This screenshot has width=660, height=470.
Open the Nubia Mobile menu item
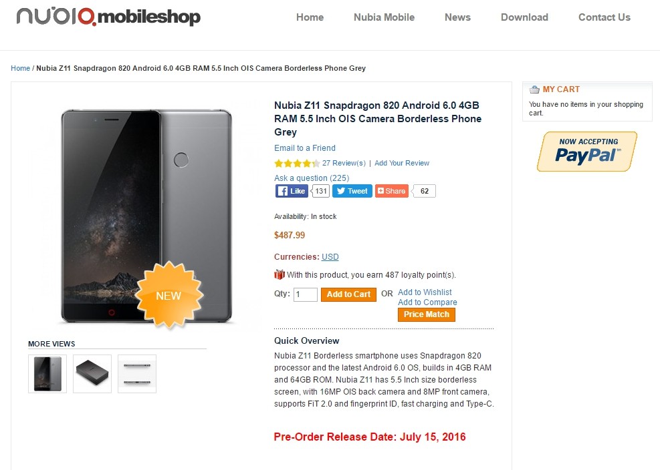pyautogui.click(x=384, y=17)
